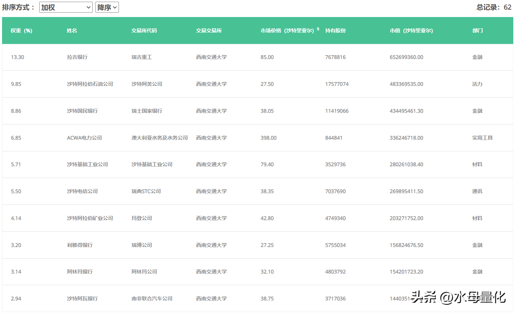Open the 降序 sort order dropdown
Screen dimensions: 515x313
click(107, 7)
